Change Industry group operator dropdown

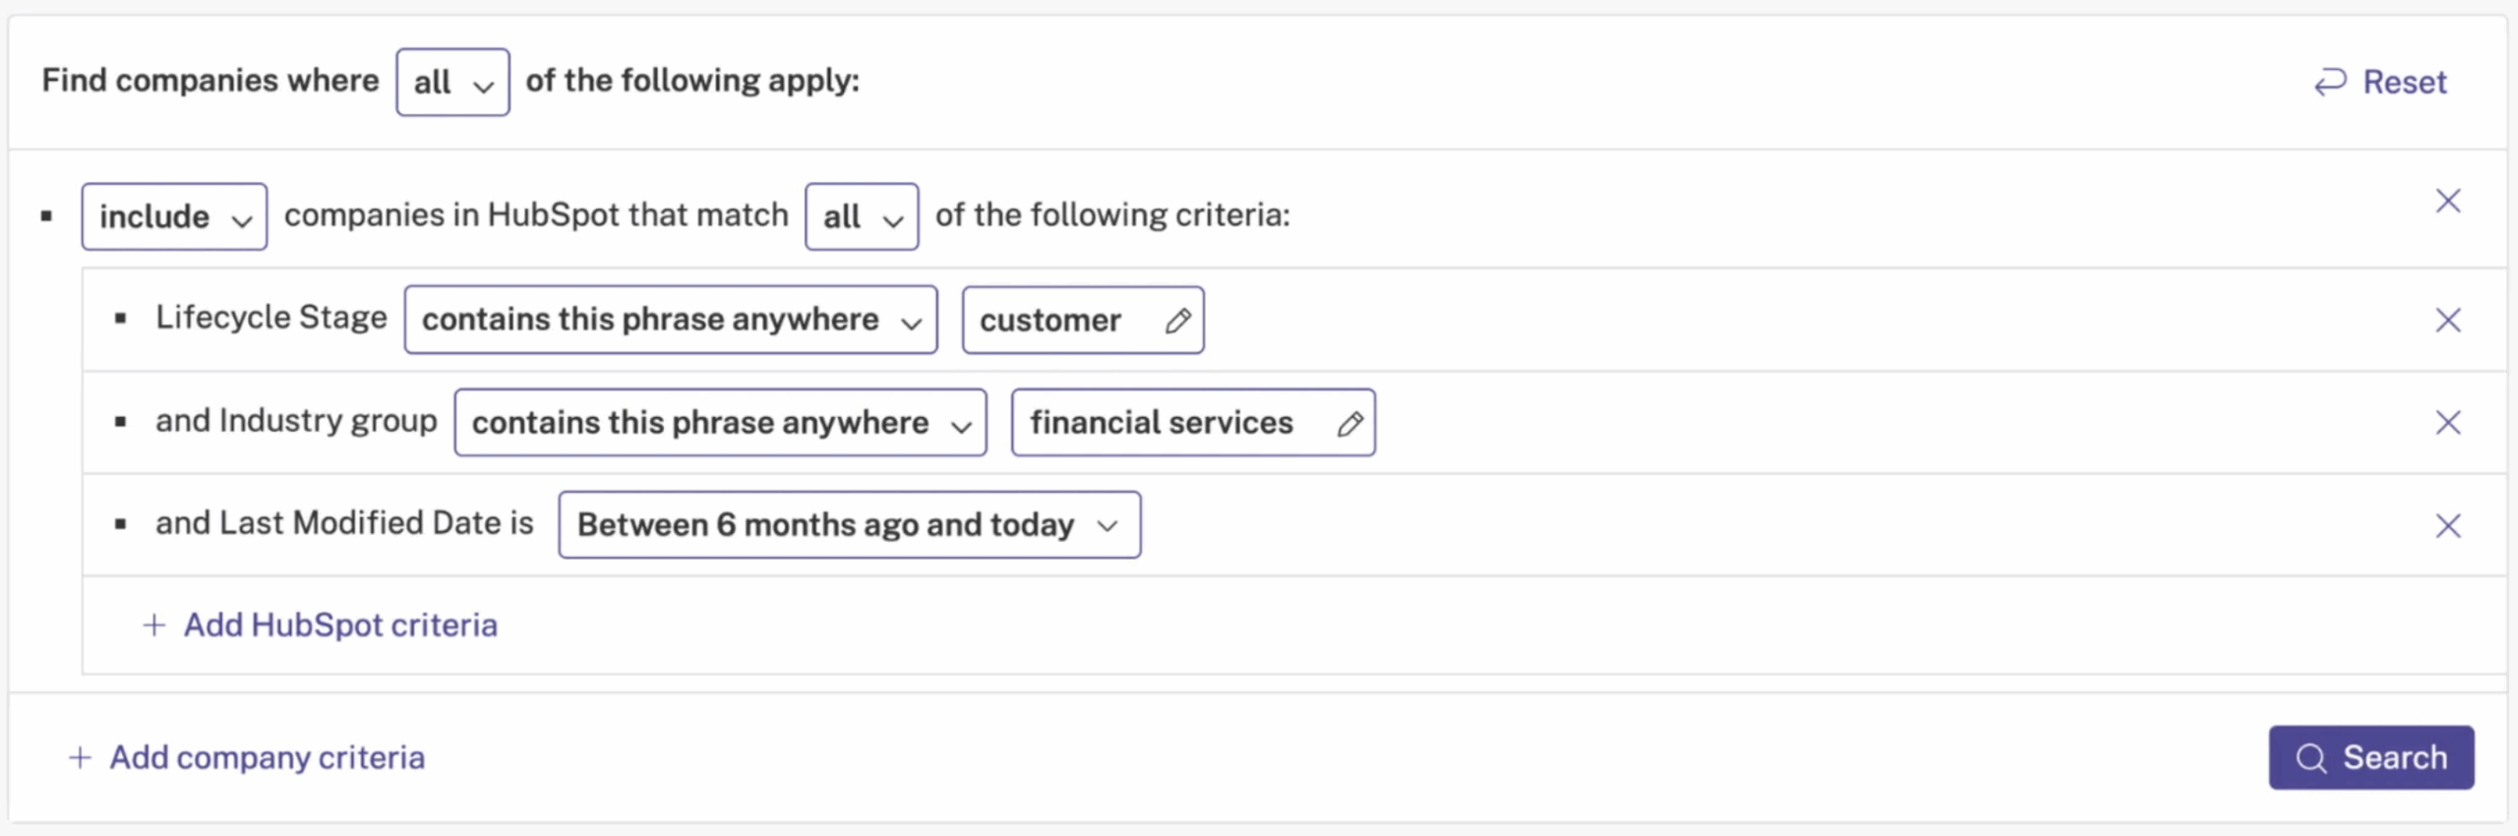(x=720, y=423)
